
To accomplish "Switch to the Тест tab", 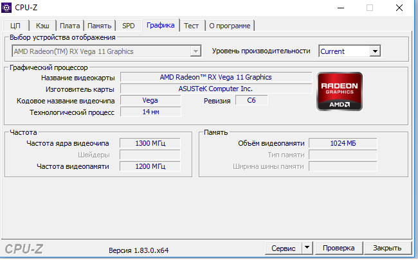I will (x=191, y=26).
